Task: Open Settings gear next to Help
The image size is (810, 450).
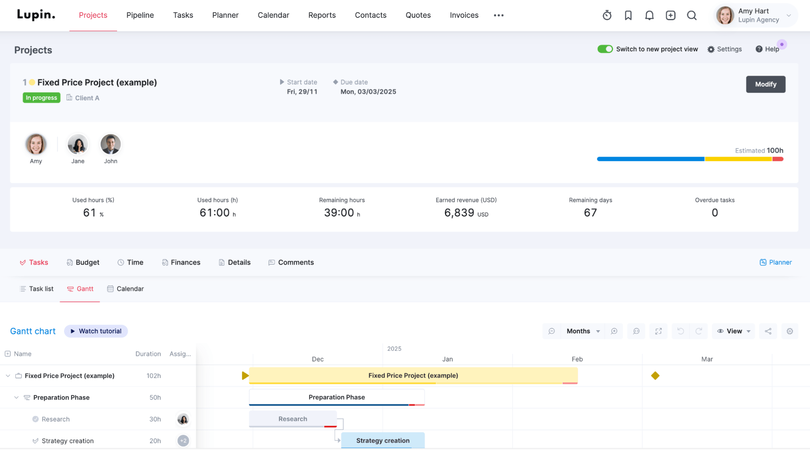Action: coord(725,49)
